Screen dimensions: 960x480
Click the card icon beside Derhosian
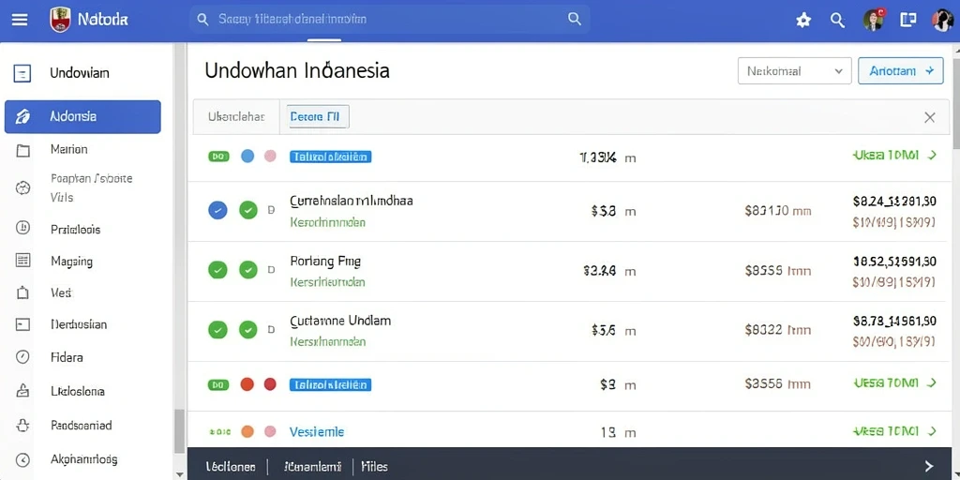point(22,324)
